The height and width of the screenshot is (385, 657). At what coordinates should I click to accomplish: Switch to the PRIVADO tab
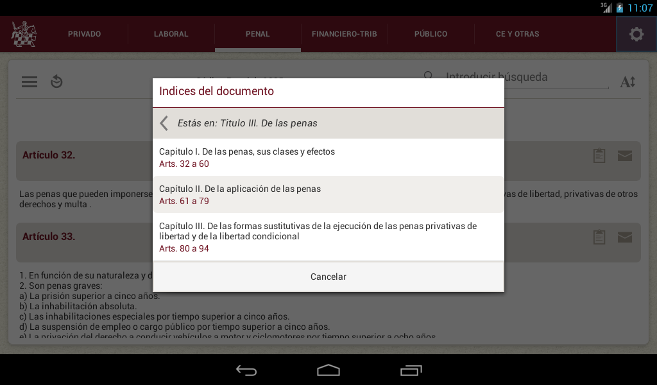[84, 34]
